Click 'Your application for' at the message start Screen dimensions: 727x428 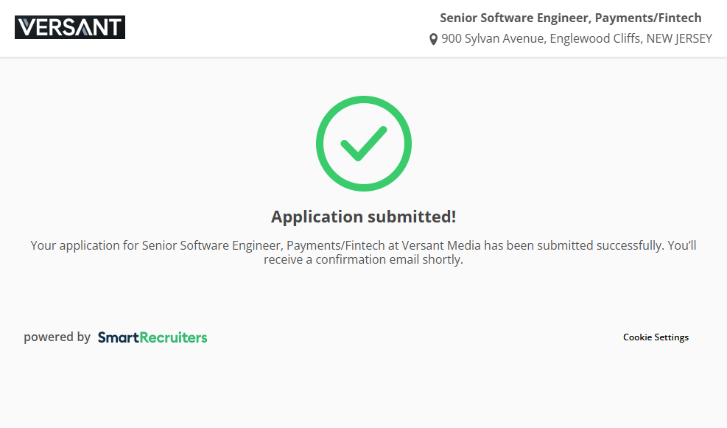coord(75,245)
